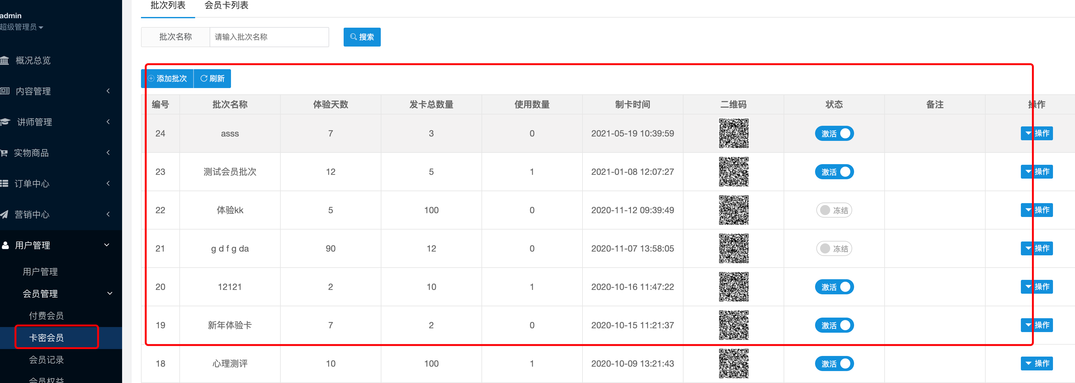Click the 实物商品 shopping cart icon

pos(4,153)
